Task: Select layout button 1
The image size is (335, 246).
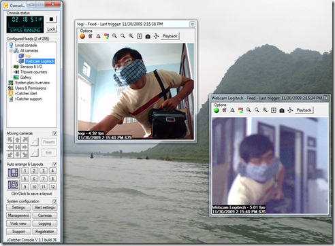Action: [x=25, y=171]
